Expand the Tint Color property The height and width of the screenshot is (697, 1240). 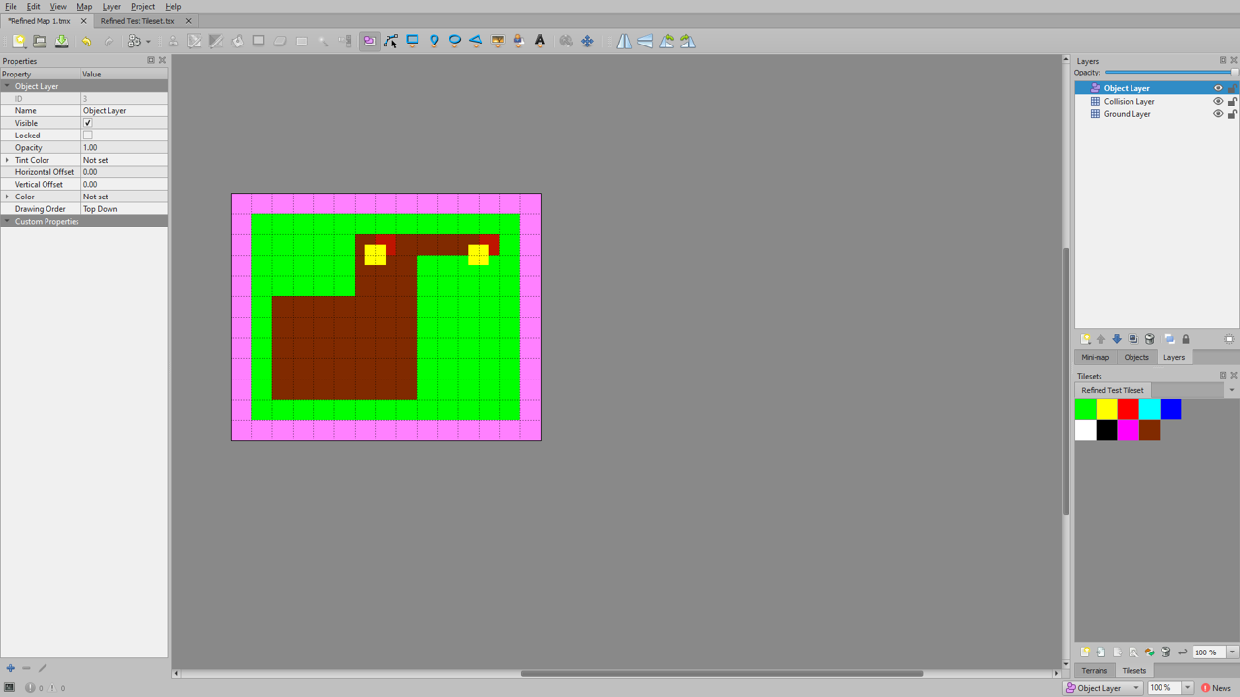tap(7, 160)
